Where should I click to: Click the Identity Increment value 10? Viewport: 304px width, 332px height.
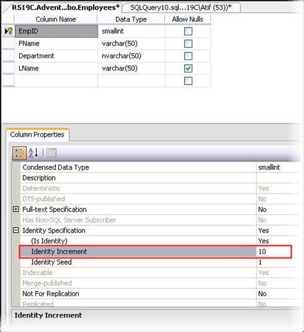pyautogui.click(x=262, y=251)
